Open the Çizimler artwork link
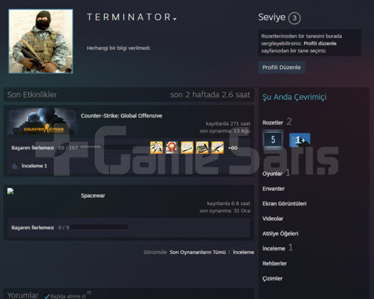Viewport: 374px width, 299px height. (x=272, y=278)
